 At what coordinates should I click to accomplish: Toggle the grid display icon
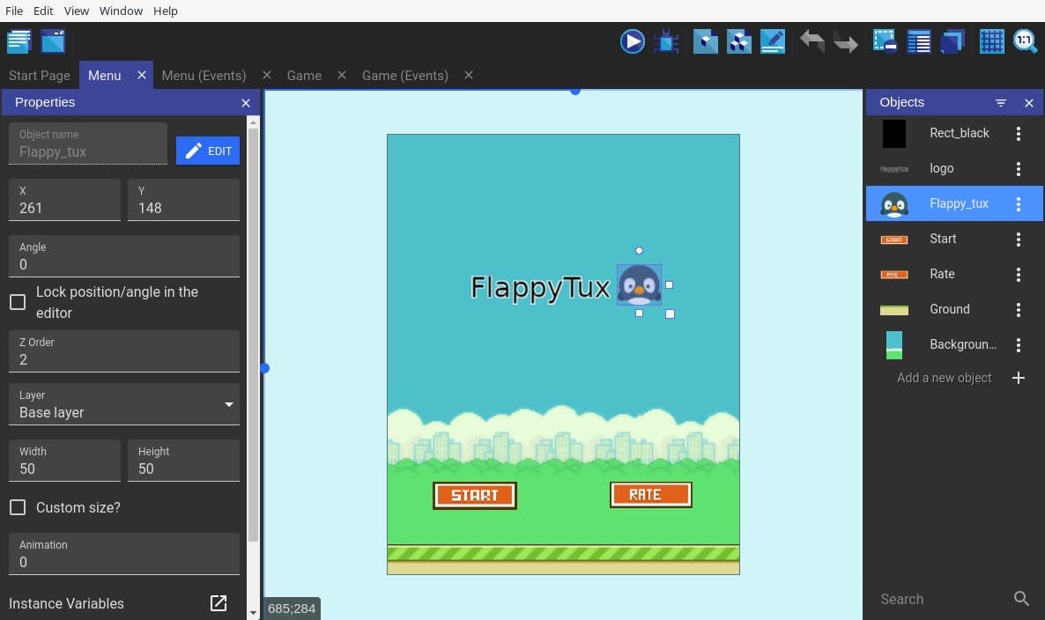click(992, 41)
